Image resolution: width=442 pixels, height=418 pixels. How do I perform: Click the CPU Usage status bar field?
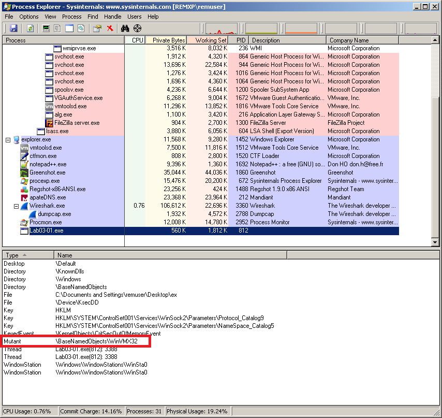(30, 411)
